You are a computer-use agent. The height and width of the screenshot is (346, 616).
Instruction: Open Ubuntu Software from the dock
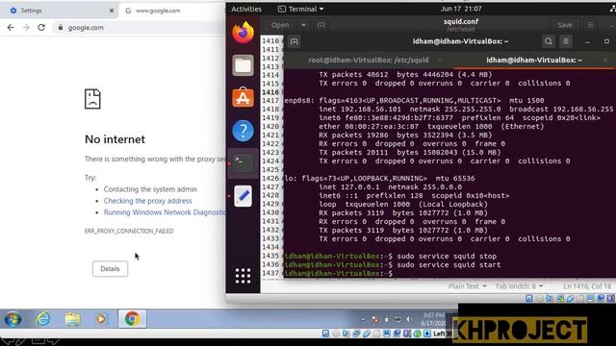pyautogui.click(x=243, y=98)
